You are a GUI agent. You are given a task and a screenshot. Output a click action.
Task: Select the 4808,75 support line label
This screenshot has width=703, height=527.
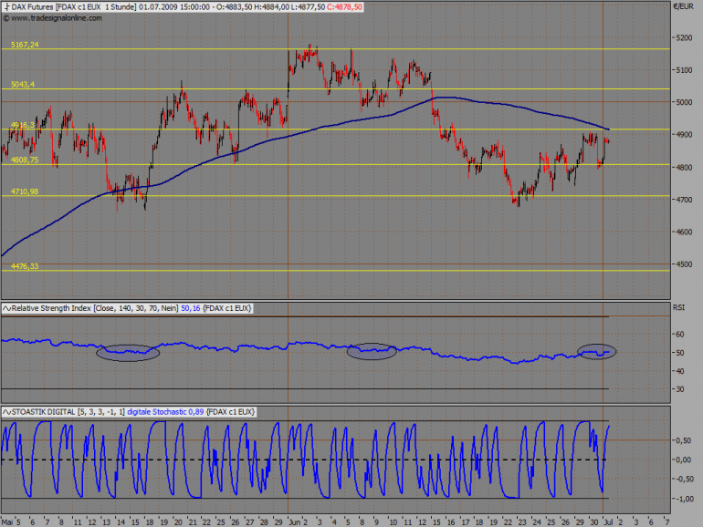pos(25,160)
